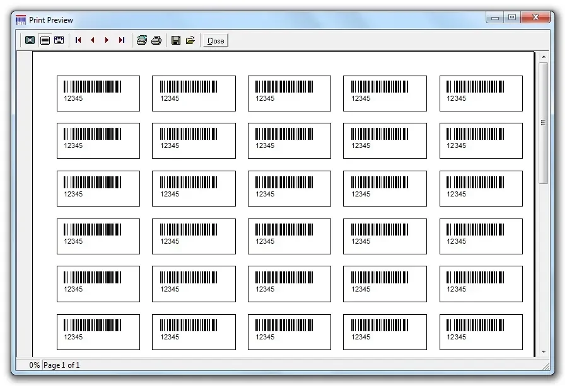This screenshot has height=386, width=567.
Task: Open a saved report file
Action: click(x=190, y=40)
